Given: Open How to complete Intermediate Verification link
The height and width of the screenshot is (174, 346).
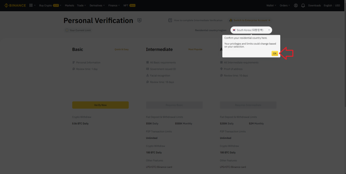Looking at the screenshot, I should [x=198, y=20].
